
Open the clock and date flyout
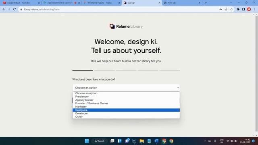(245, 141)
